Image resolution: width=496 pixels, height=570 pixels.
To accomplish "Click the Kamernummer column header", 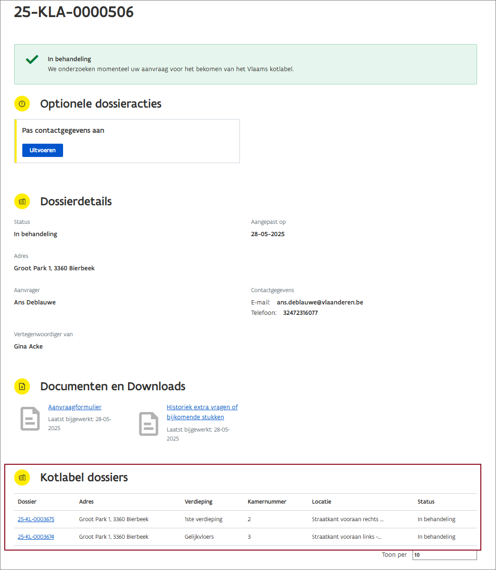I will tap(266, 502).
